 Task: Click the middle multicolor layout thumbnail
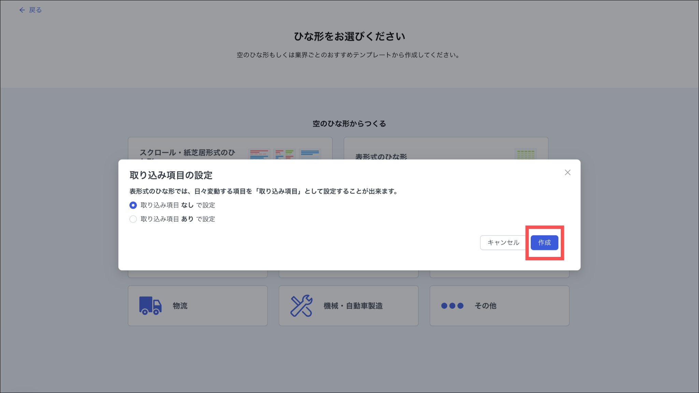tap(284, 154)
